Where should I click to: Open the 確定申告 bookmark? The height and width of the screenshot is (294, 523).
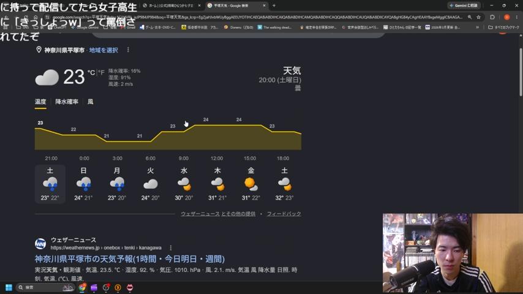pos(318,28)
